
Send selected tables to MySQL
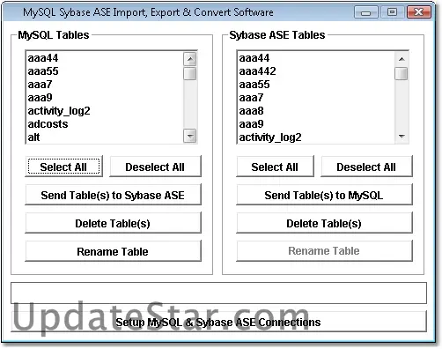(x=324, y=195)
